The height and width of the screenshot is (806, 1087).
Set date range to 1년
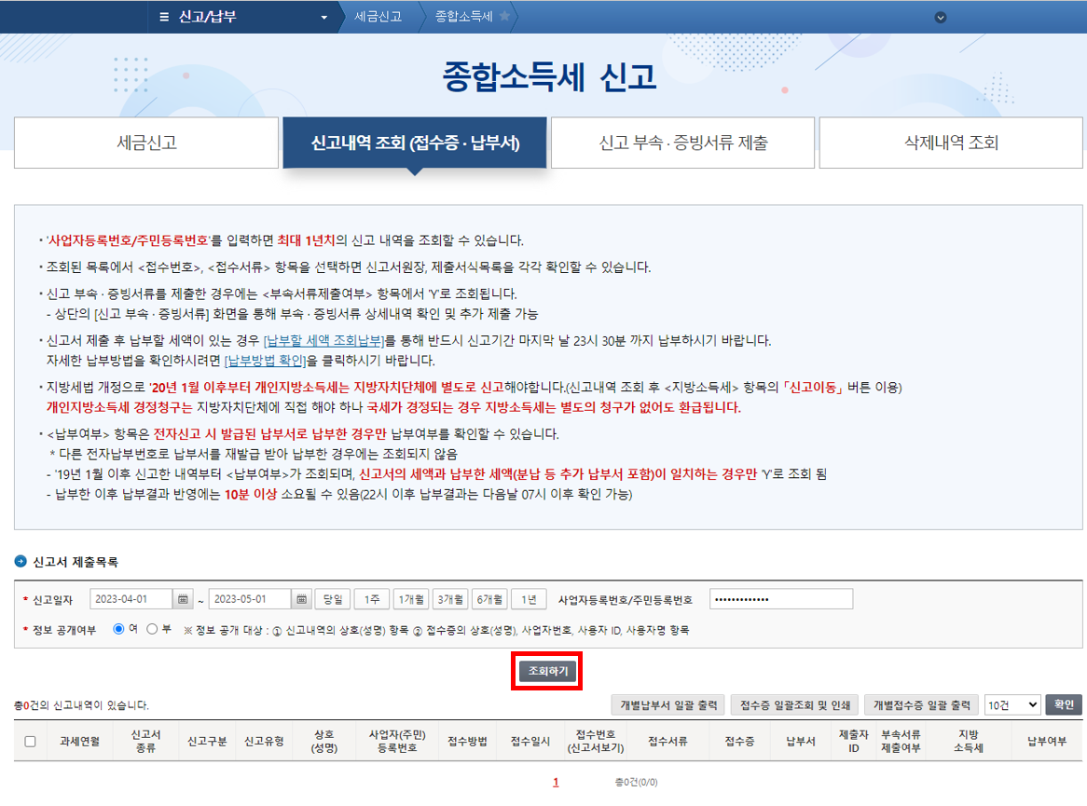[529, 599]
